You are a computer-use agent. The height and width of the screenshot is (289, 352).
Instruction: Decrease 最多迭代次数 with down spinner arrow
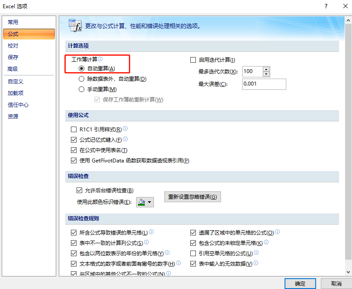tap(266, 74)
